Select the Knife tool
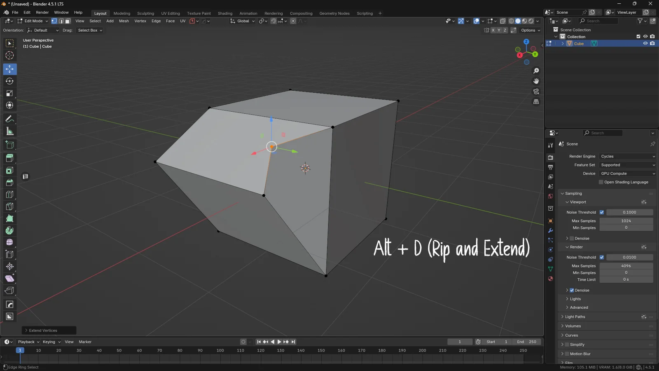659x371 pixels. pyautogui.click(x=9, y=207)
